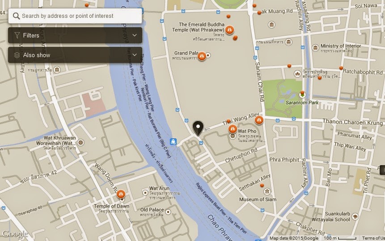Screen dimensions: 385x241
Task: Click the black location pin marker
Action: (198, 128)
